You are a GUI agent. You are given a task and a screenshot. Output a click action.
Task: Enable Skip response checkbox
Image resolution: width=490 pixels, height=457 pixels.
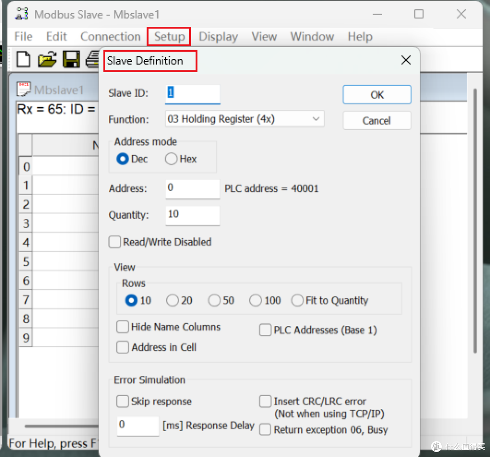(122, 401)
